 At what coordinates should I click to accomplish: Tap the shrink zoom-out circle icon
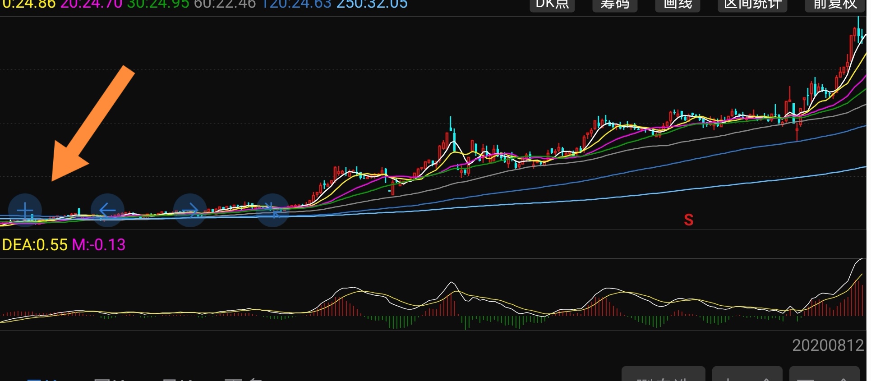click(272, 210)
